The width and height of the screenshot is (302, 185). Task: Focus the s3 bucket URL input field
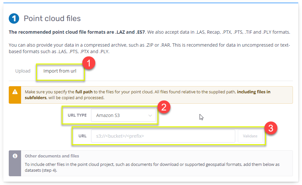click(163, 136)
